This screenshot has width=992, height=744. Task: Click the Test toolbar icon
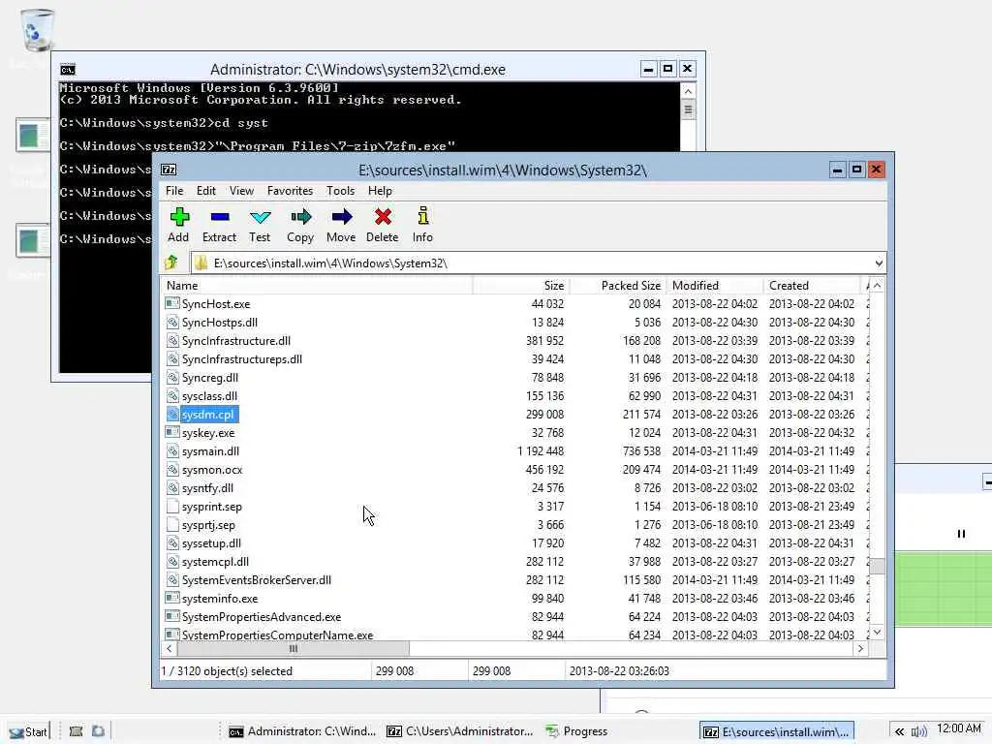point(260,217)
